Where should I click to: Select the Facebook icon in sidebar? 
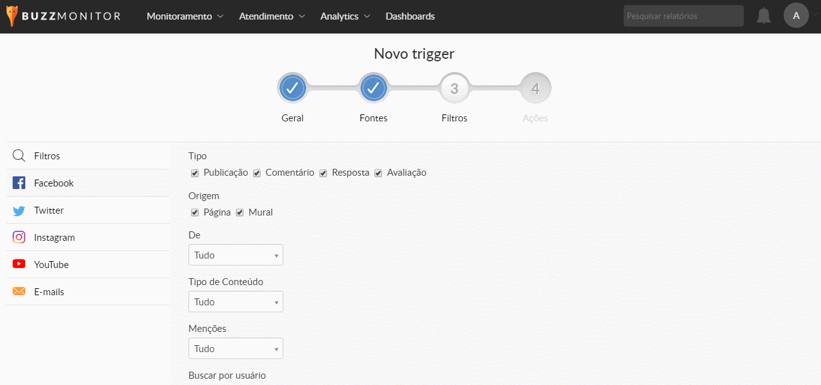pos(19,183)
